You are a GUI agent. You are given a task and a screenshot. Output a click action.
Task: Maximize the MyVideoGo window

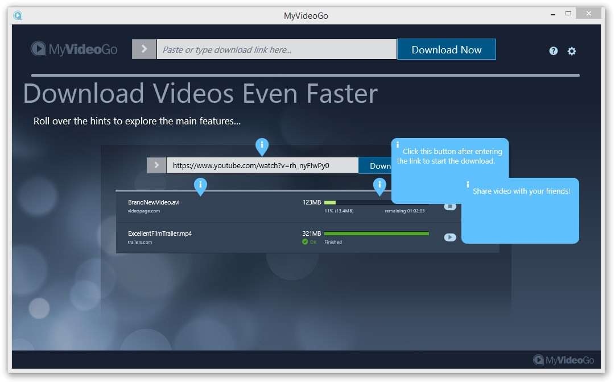point(568,13)
